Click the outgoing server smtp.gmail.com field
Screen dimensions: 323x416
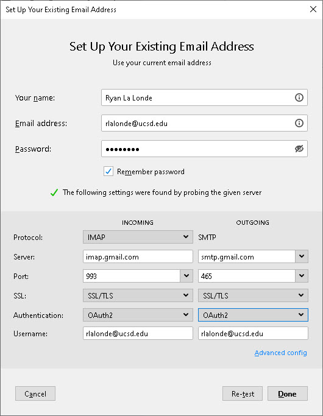pyautogui.click(x=247, y=256)
